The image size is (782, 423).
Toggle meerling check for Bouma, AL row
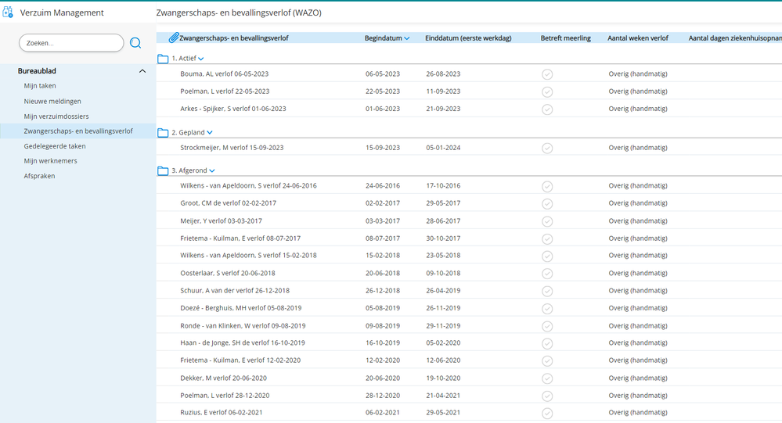pyautogui.click(x=547, y=74)
